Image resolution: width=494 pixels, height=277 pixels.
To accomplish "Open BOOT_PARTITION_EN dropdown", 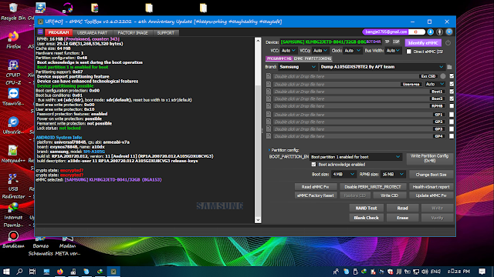I will (x=355, y=157).
